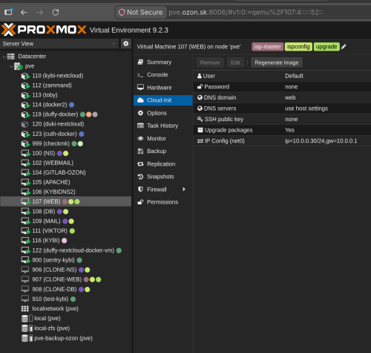The image size is (371, 353).
Task: Click the address bar URL
Action: (246, 13)
